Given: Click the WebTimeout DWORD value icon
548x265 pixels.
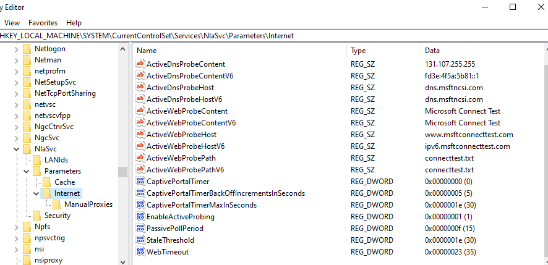Looking at the screenshot, I should coord(140,252).
